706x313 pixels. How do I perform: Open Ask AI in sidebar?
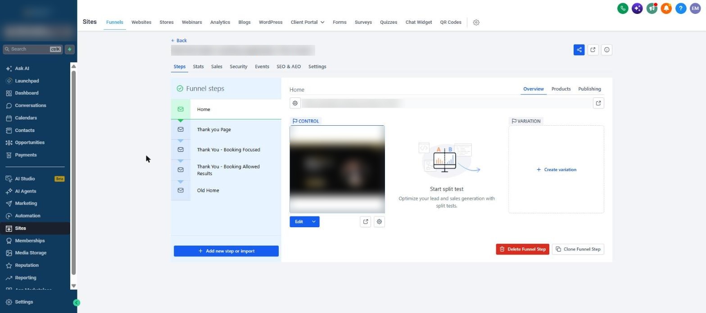coord(22,69)
